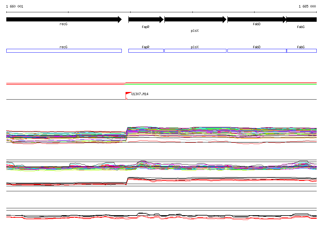
Task: Click the recG label above blue box
Action: pos(63,47)
